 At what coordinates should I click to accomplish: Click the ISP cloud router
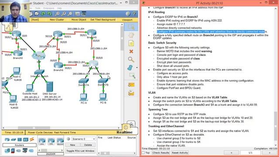[x=39, y=55]
